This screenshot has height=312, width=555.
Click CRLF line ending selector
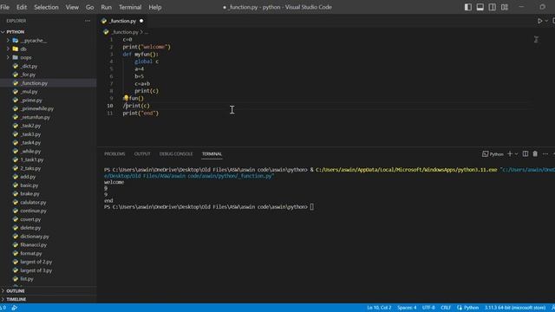(446, 308)
